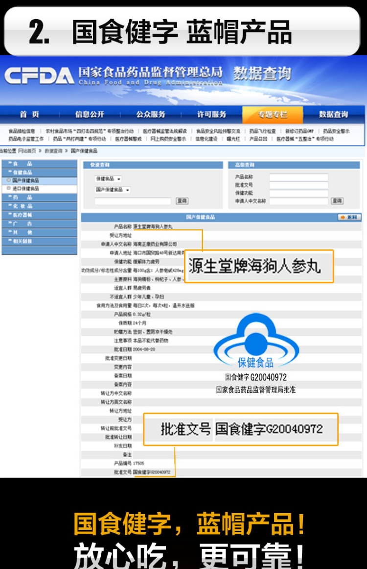This screenshot has height=569, width=367.
Task: Focus the 批准文号 advanced search field
Action: pos(298,185)
